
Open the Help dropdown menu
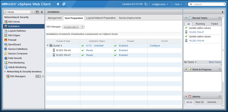[178, 4]
